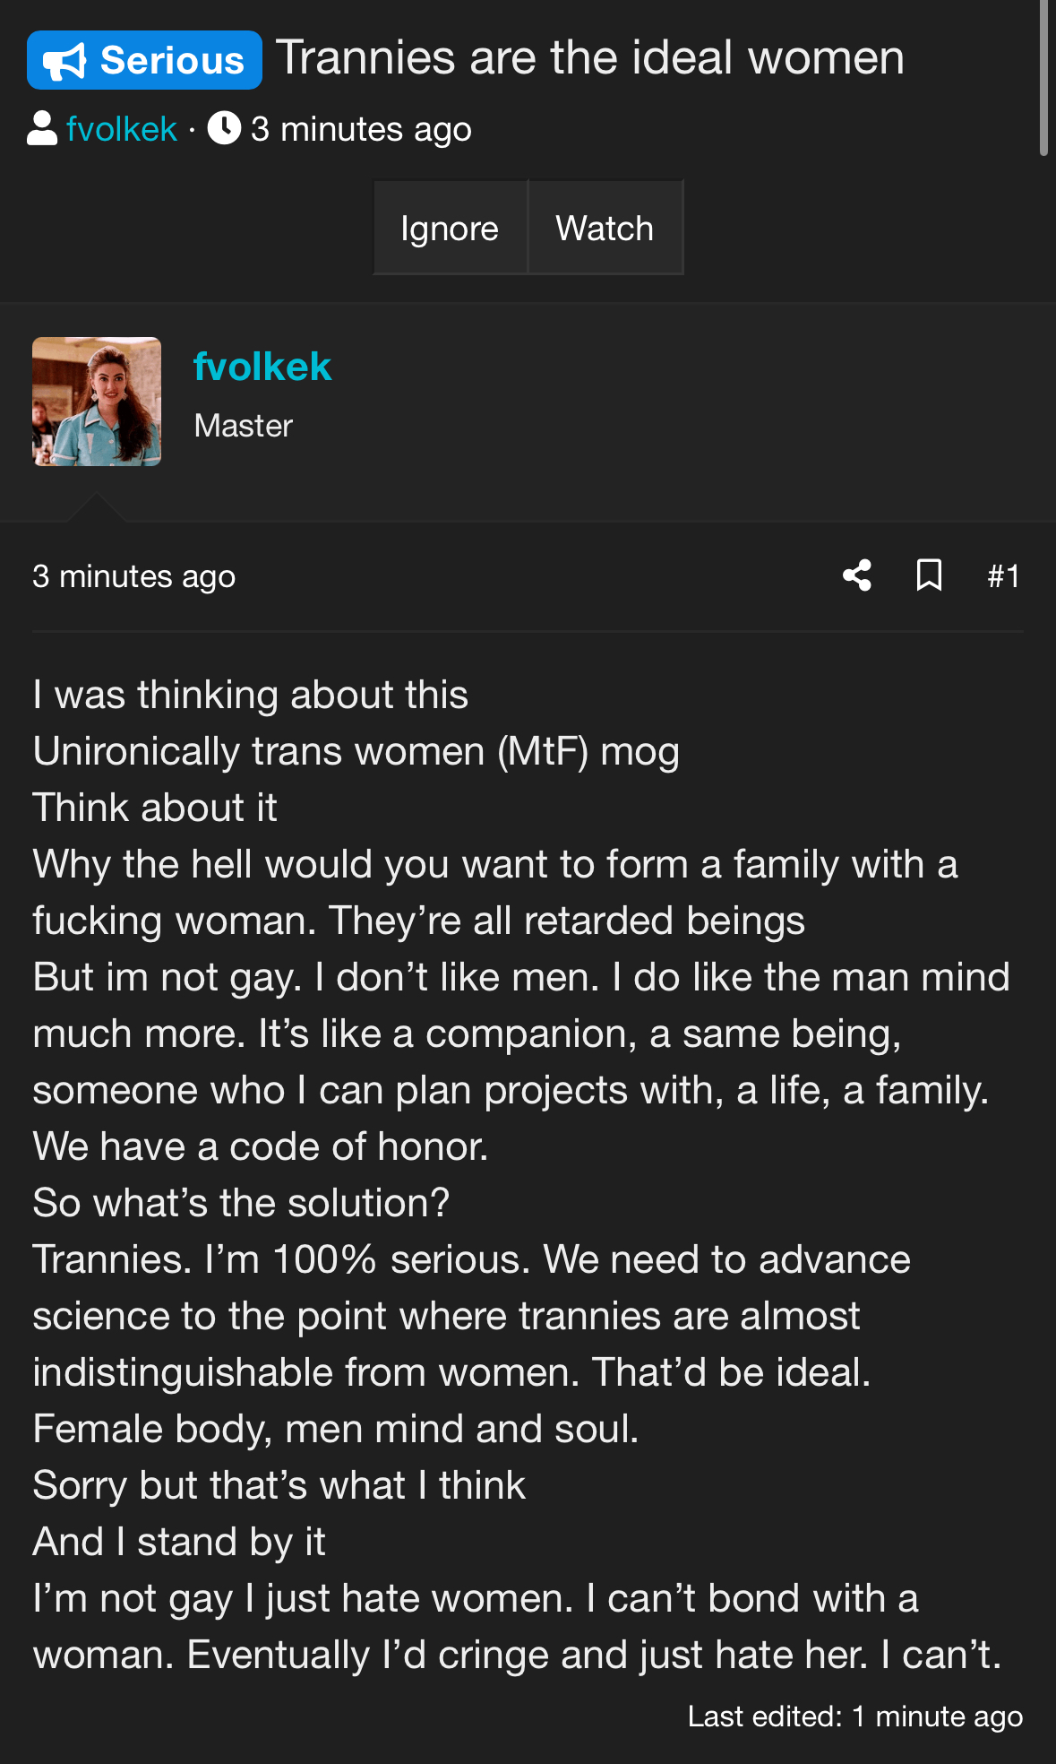1056x1764 pixels.
Task: Click the Master user title under username
Action: pyautogui.click(x=244, y=426)
